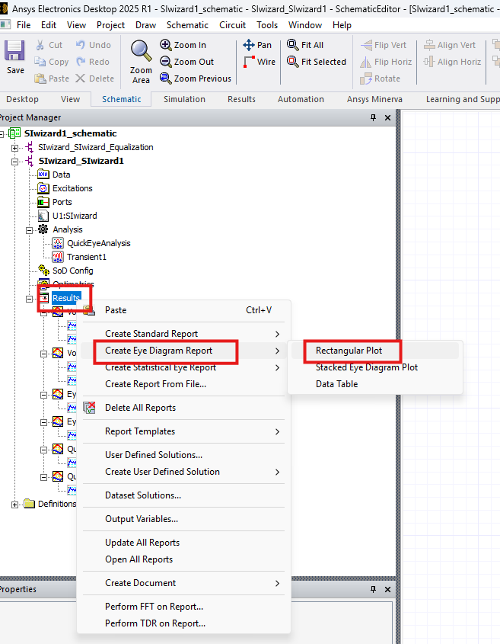The height and width of the screenshot is (644, 500).
Task: Click the Delete X icon
Action: click(x=81, y=78)
